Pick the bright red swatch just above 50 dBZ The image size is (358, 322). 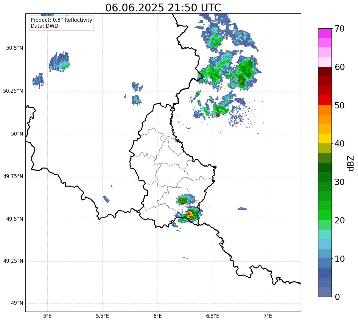tap(324, 100)
